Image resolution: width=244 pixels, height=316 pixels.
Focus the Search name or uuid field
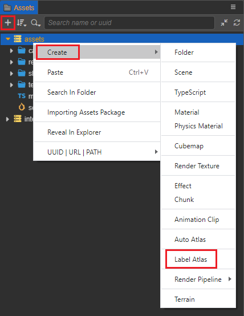[129, 23]
